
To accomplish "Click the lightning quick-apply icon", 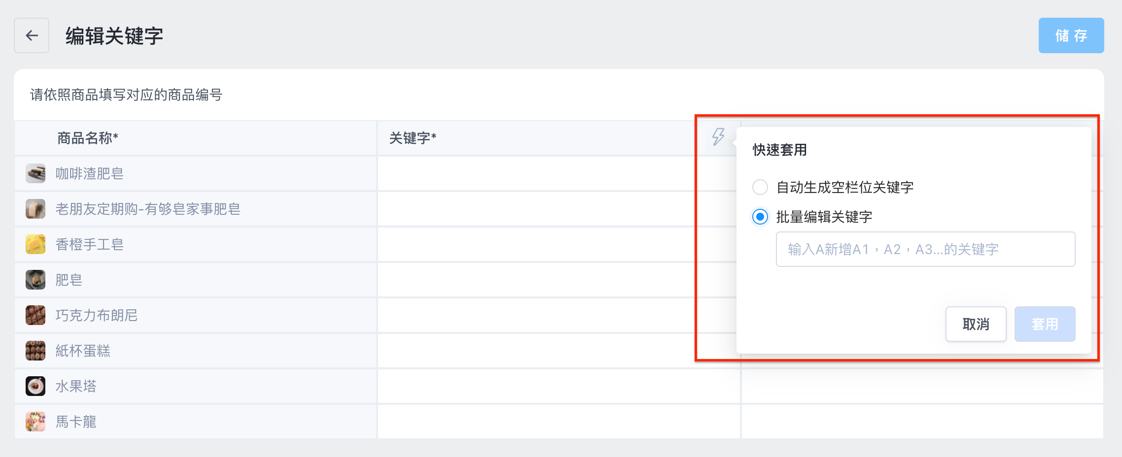I will pos(718,137).
